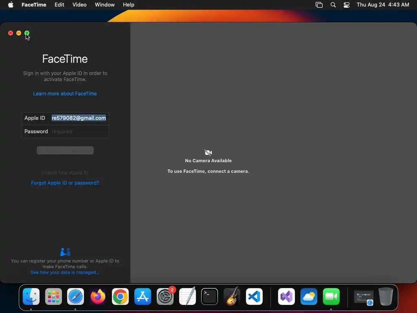
Task: Open Visual Studio Code from the Dock
Action: coord(254,296)
